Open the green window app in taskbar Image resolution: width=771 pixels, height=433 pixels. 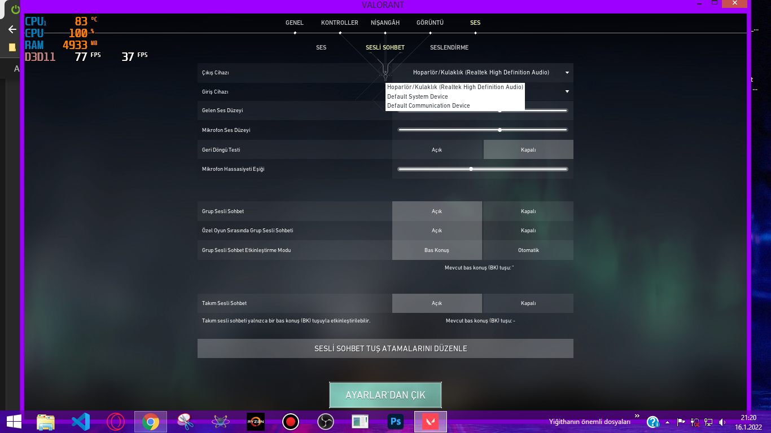pyautogui.click(x=360, y=421)
